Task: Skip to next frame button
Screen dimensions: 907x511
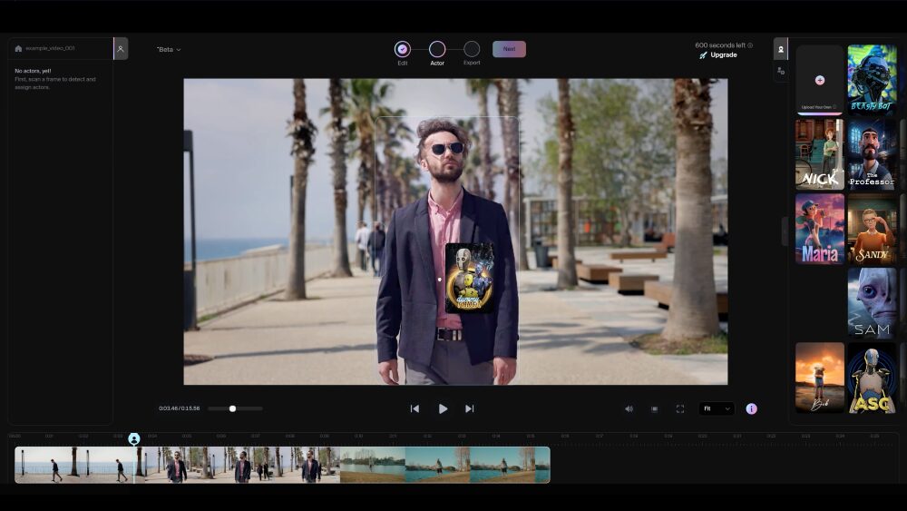Action: point(469,408)
